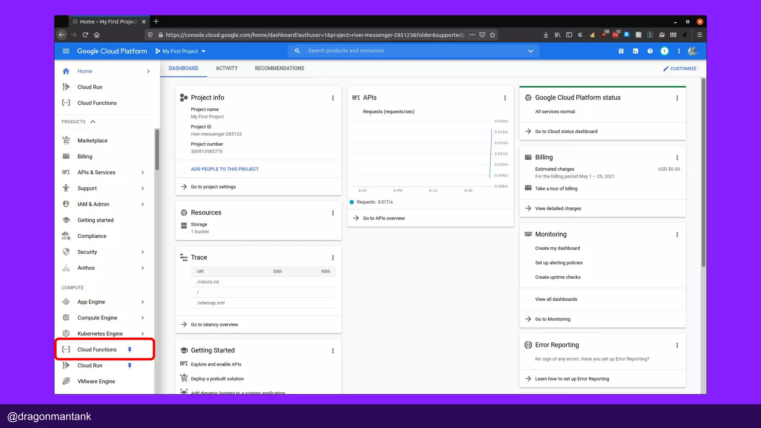The width and height of the screenshot is (761, 428).
Task: Collapse the PRODUCTS section chevron
Action: click(93, 121)
